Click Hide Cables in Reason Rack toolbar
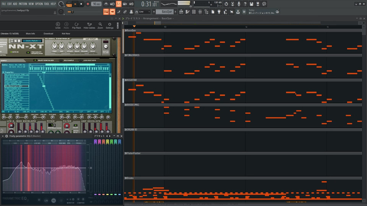Screen dimensions: 367x206 pyautogui.click(x=89, y=26)
